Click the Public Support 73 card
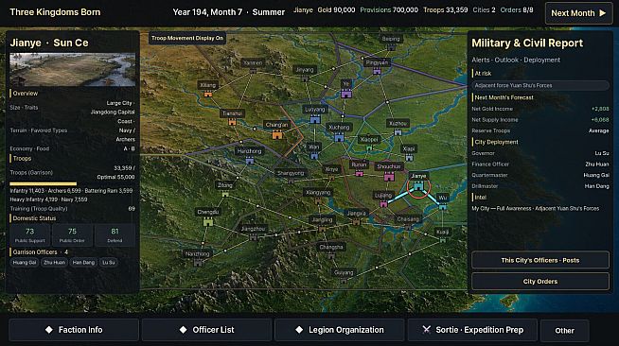The width and height of the screenshot is (619, 346). [x=30, y=234]
